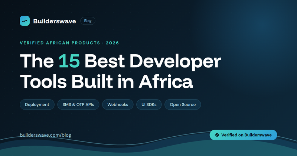Select the Open Source tag
Image resolution: width=297 pixels, height=156 pixels.
pyautogui.click(x=183, y=104)
